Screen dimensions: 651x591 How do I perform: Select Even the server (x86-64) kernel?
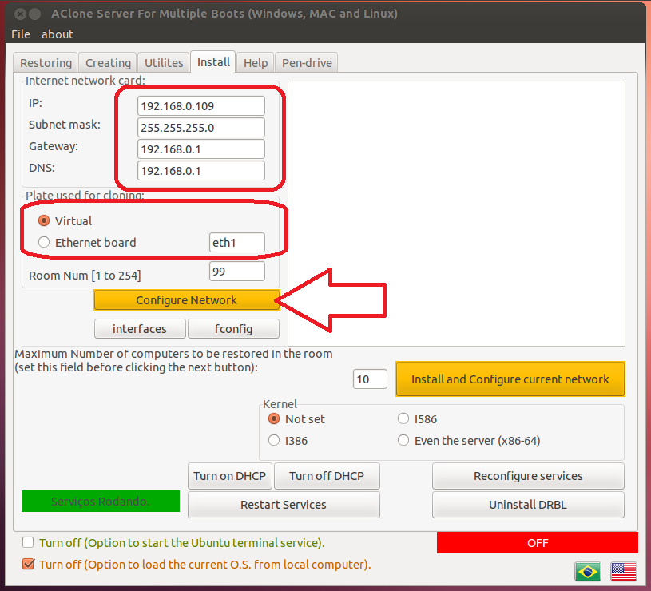pos(403,440)
